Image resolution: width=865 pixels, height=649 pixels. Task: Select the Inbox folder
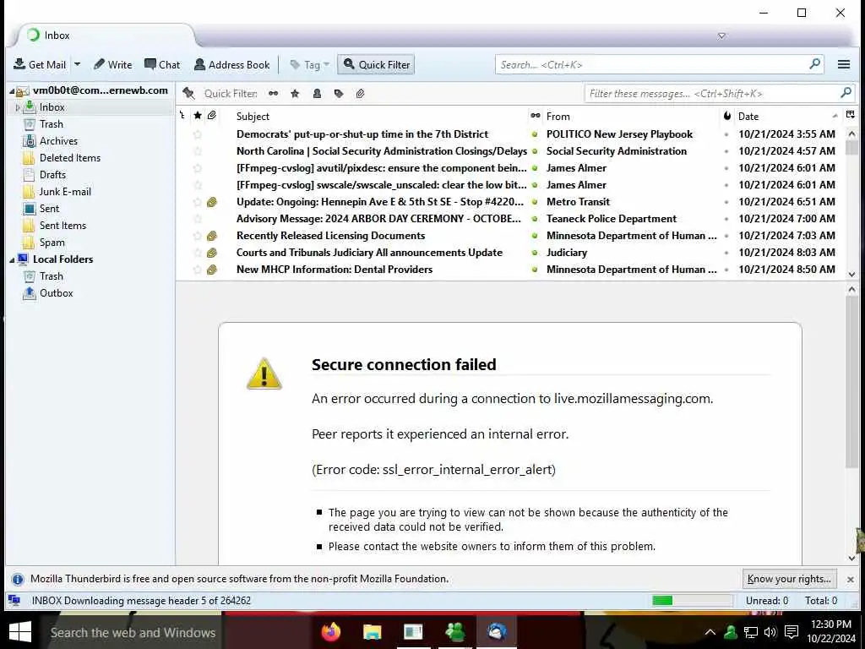point(52,107)
